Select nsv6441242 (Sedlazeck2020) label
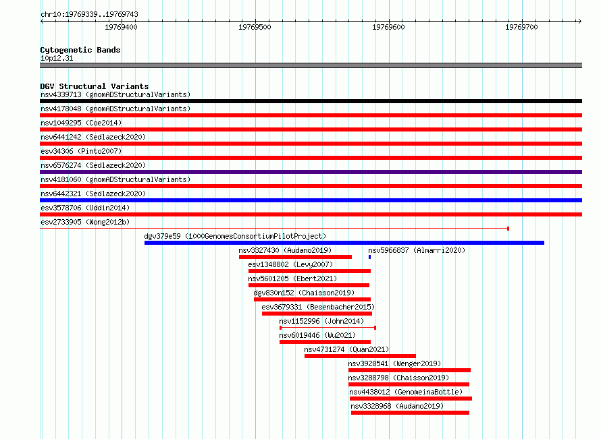Viewport: 601px width, 439px height. coord(93,137)
